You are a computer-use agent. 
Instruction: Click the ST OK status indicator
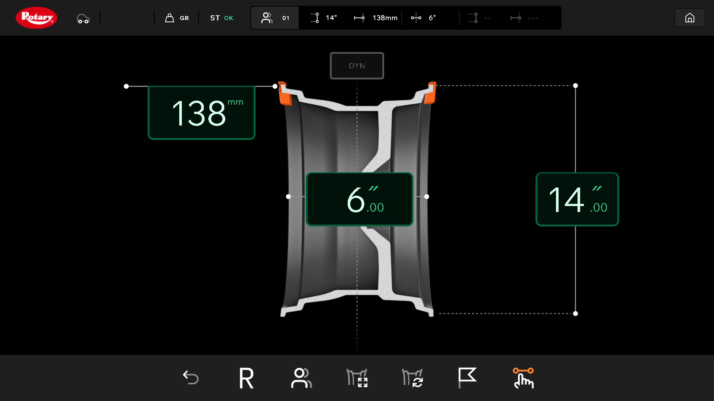click(222, 18)
